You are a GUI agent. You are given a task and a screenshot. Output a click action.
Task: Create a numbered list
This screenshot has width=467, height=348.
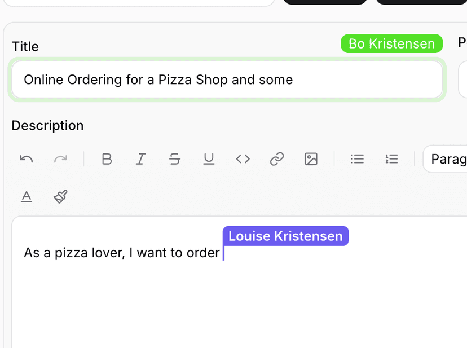point(391,159)
